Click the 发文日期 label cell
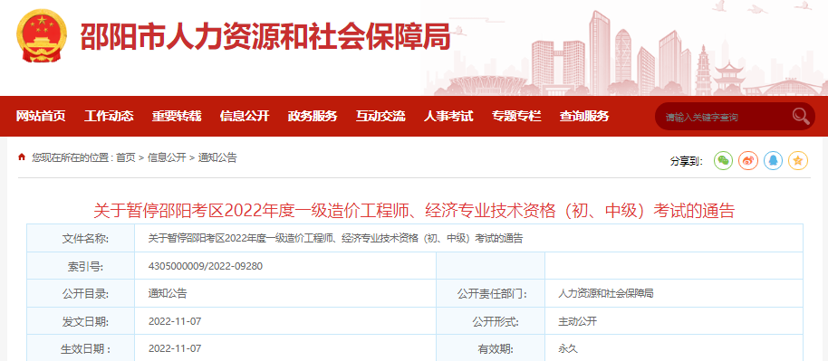This screenshot has height=361, width=828. click(81, 321)
